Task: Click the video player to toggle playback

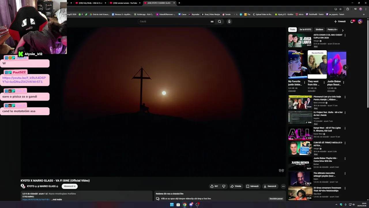Action: click(153, 102)
